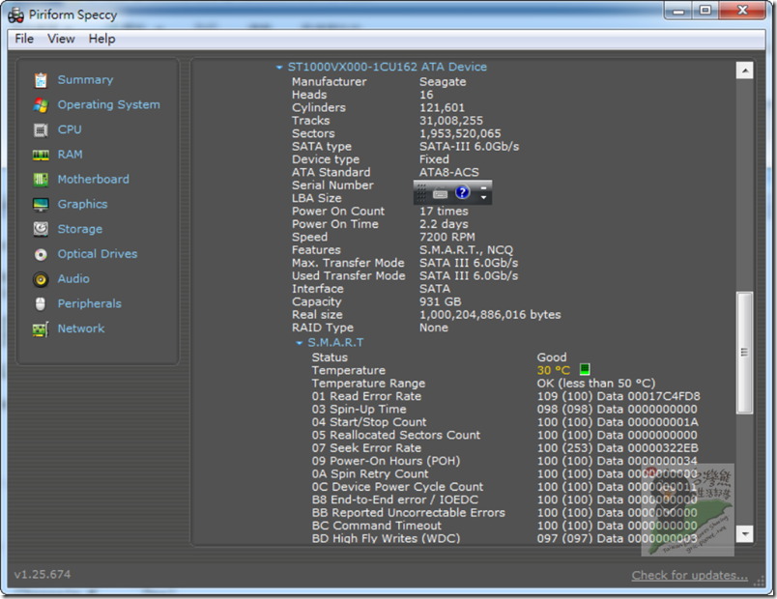Click the Summary clipboard icon
Viewport: 777px width, 599px height.
41,80
